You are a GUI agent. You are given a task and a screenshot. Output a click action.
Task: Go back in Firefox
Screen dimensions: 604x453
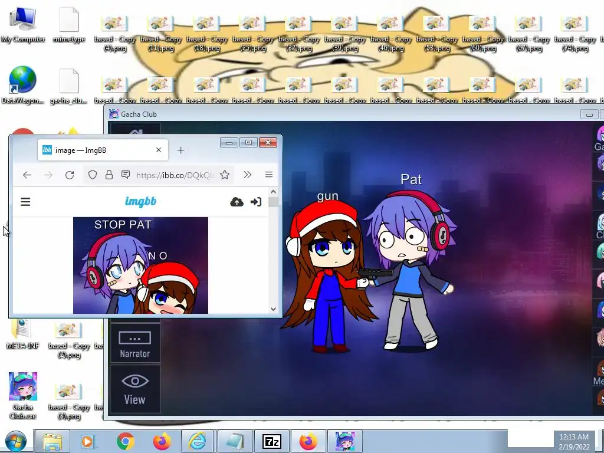point(27,175)
